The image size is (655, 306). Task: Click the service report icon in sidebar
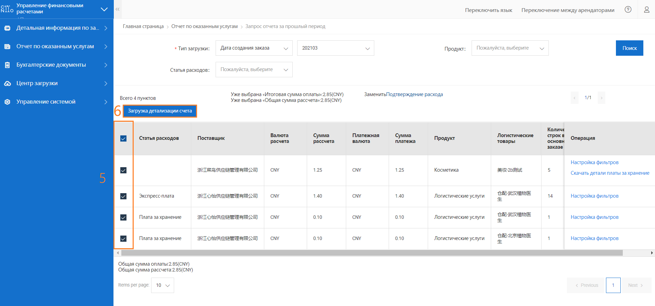[7, 46]
